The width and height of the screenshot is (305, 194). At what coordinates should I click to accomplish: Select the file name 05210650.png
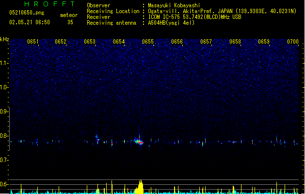[27, 13]
